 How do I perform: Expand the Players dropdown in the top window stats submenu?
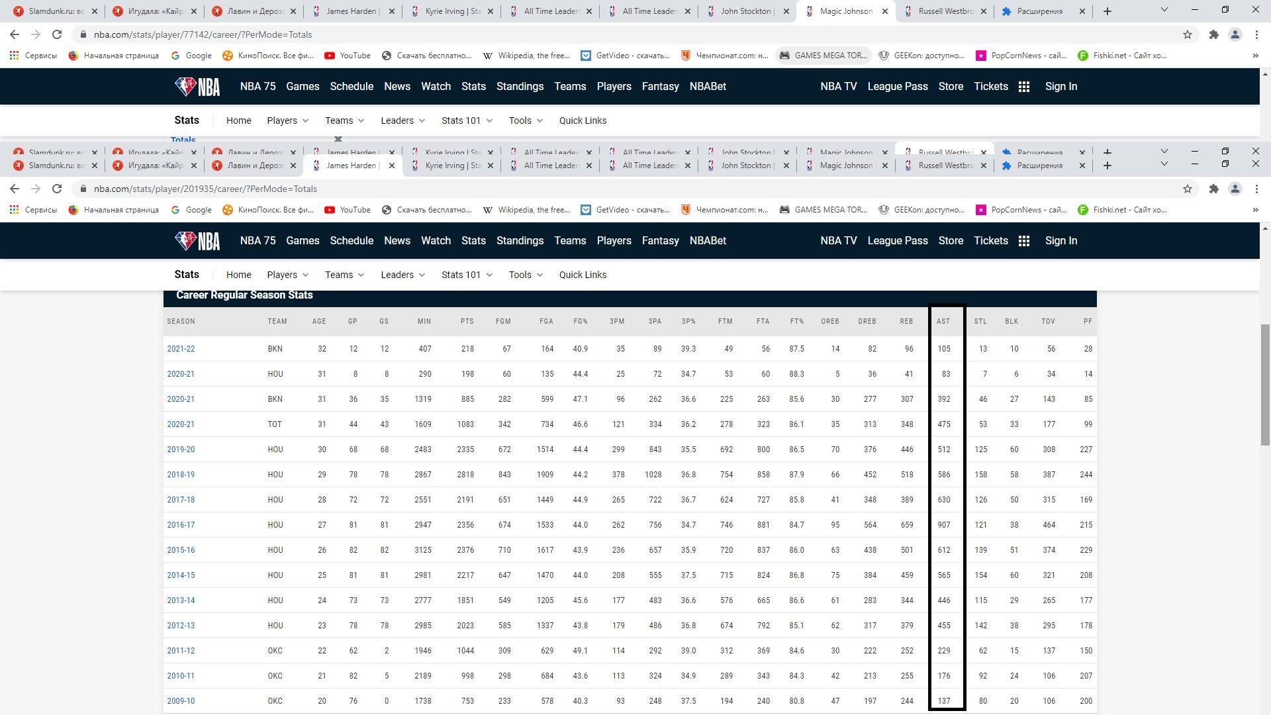[288, 120]
